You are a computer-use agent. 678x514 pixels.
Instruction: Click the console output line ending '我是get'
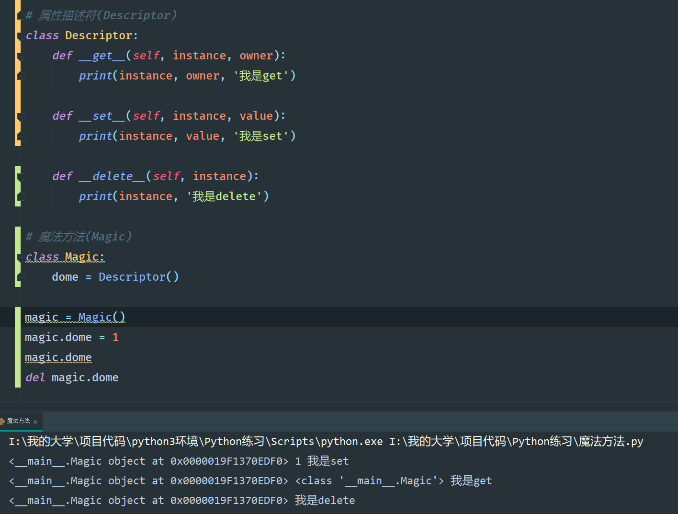pyautogui.click(x=250, y=480)
